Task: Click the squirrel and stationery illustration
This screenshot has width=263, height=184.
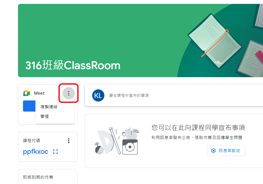Action: [x=117, y=141]
